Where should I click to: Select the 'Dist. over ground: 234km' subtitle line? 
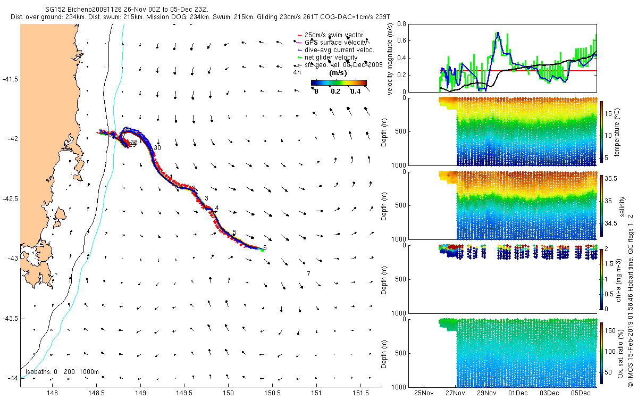point(200,18)
